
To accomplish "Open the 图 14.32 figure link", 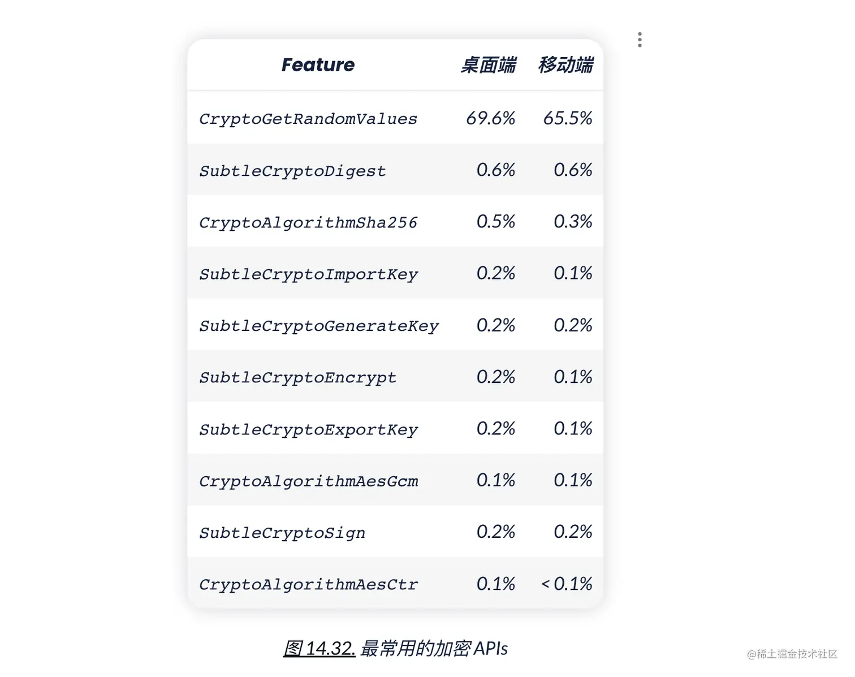I will click(x=319, y=648).
